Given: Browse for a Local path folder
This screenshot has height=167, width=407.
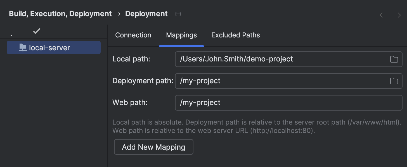Looking at the screenshot, I should click(394, 59).
